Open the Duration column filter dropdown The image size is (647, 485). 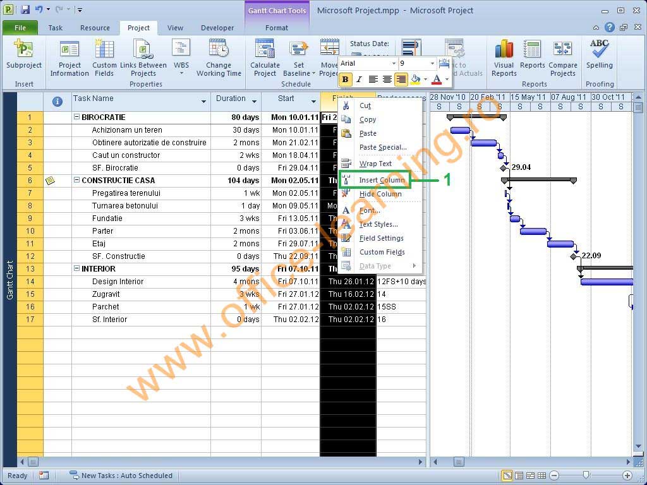coord(254,102)
